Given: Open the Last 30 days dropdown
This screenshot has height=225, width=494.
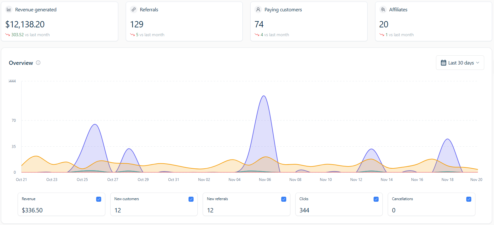Looking at the screenshot, I should [x=460, y=63].
